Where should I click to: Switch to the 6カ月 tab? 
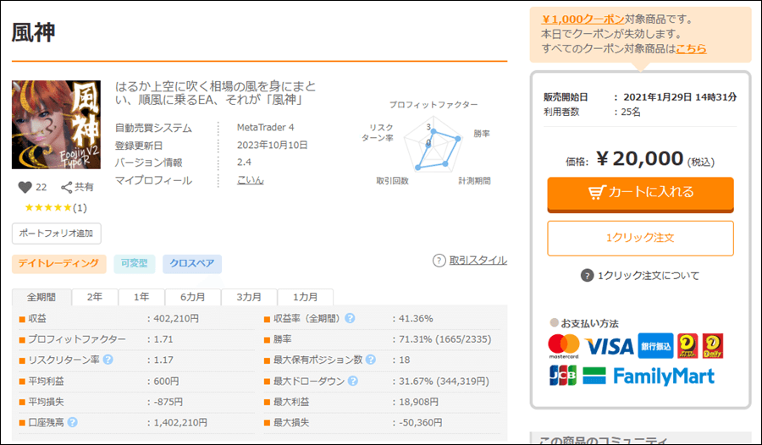click(193, 298)
